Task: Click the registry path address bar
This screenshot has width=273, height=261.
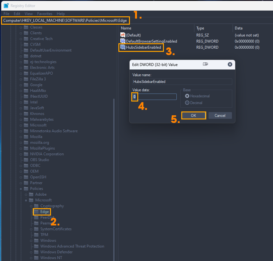Action: pos(65,20)
